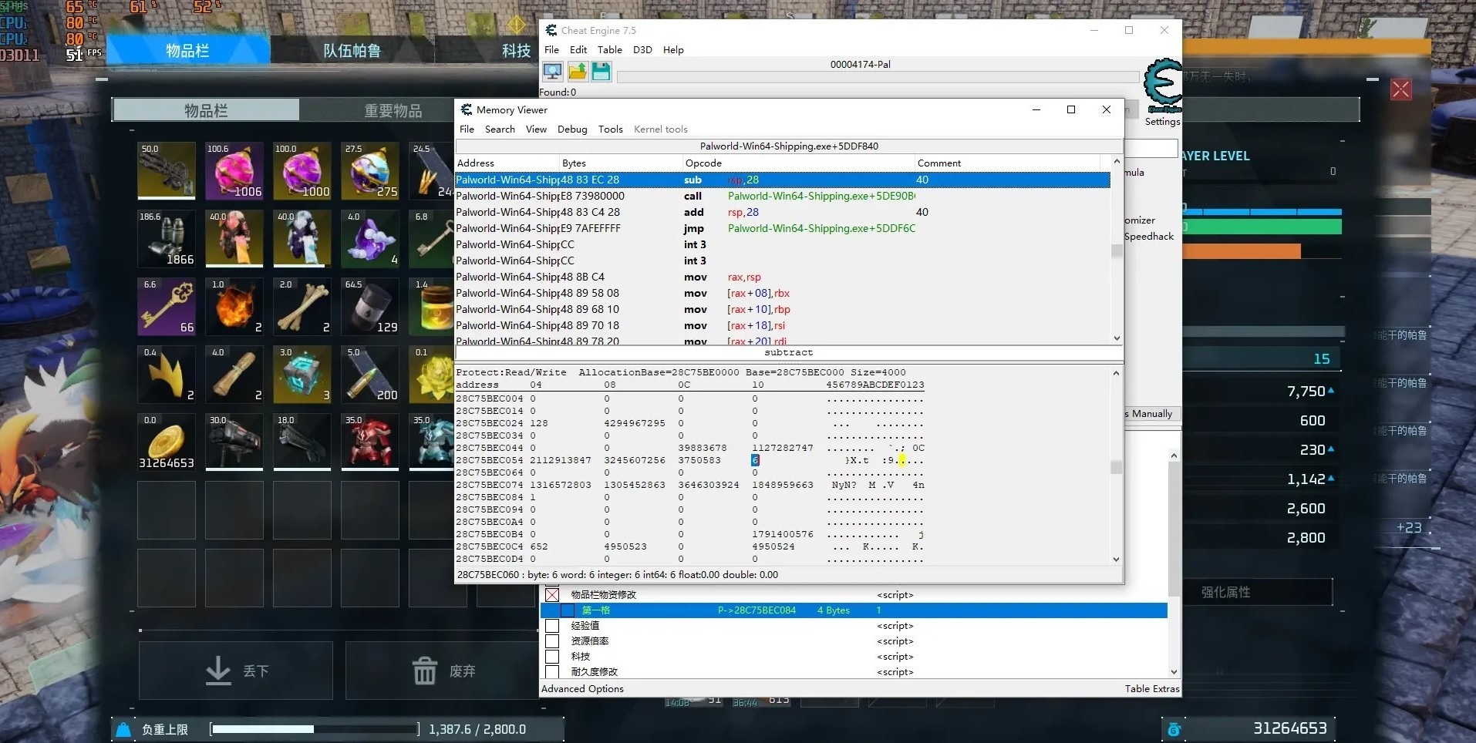Open Cheat Engine File menu

pos(551,49)
